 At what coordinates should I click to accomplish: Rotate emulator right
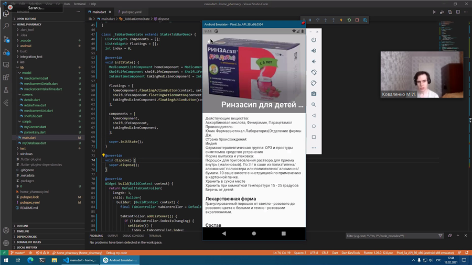(x=314, y=83)
